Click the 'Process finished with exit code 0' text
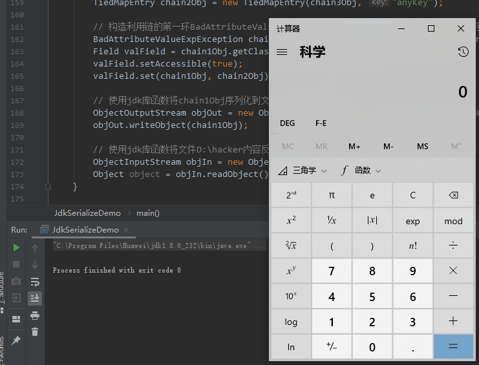The image size is (479, 365). tap(117, 270)
